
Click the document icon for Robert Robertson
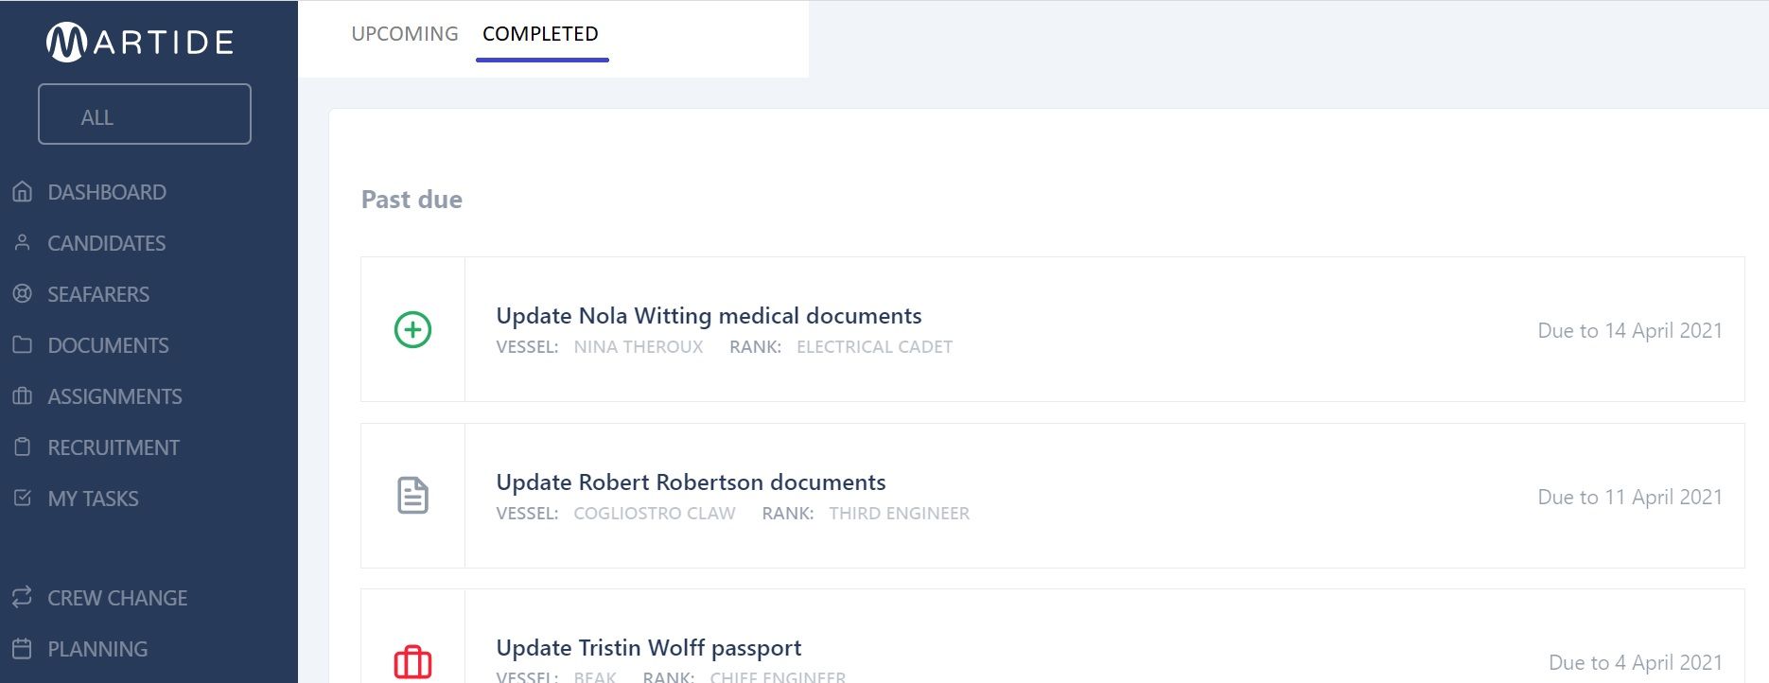coord(412,496)
